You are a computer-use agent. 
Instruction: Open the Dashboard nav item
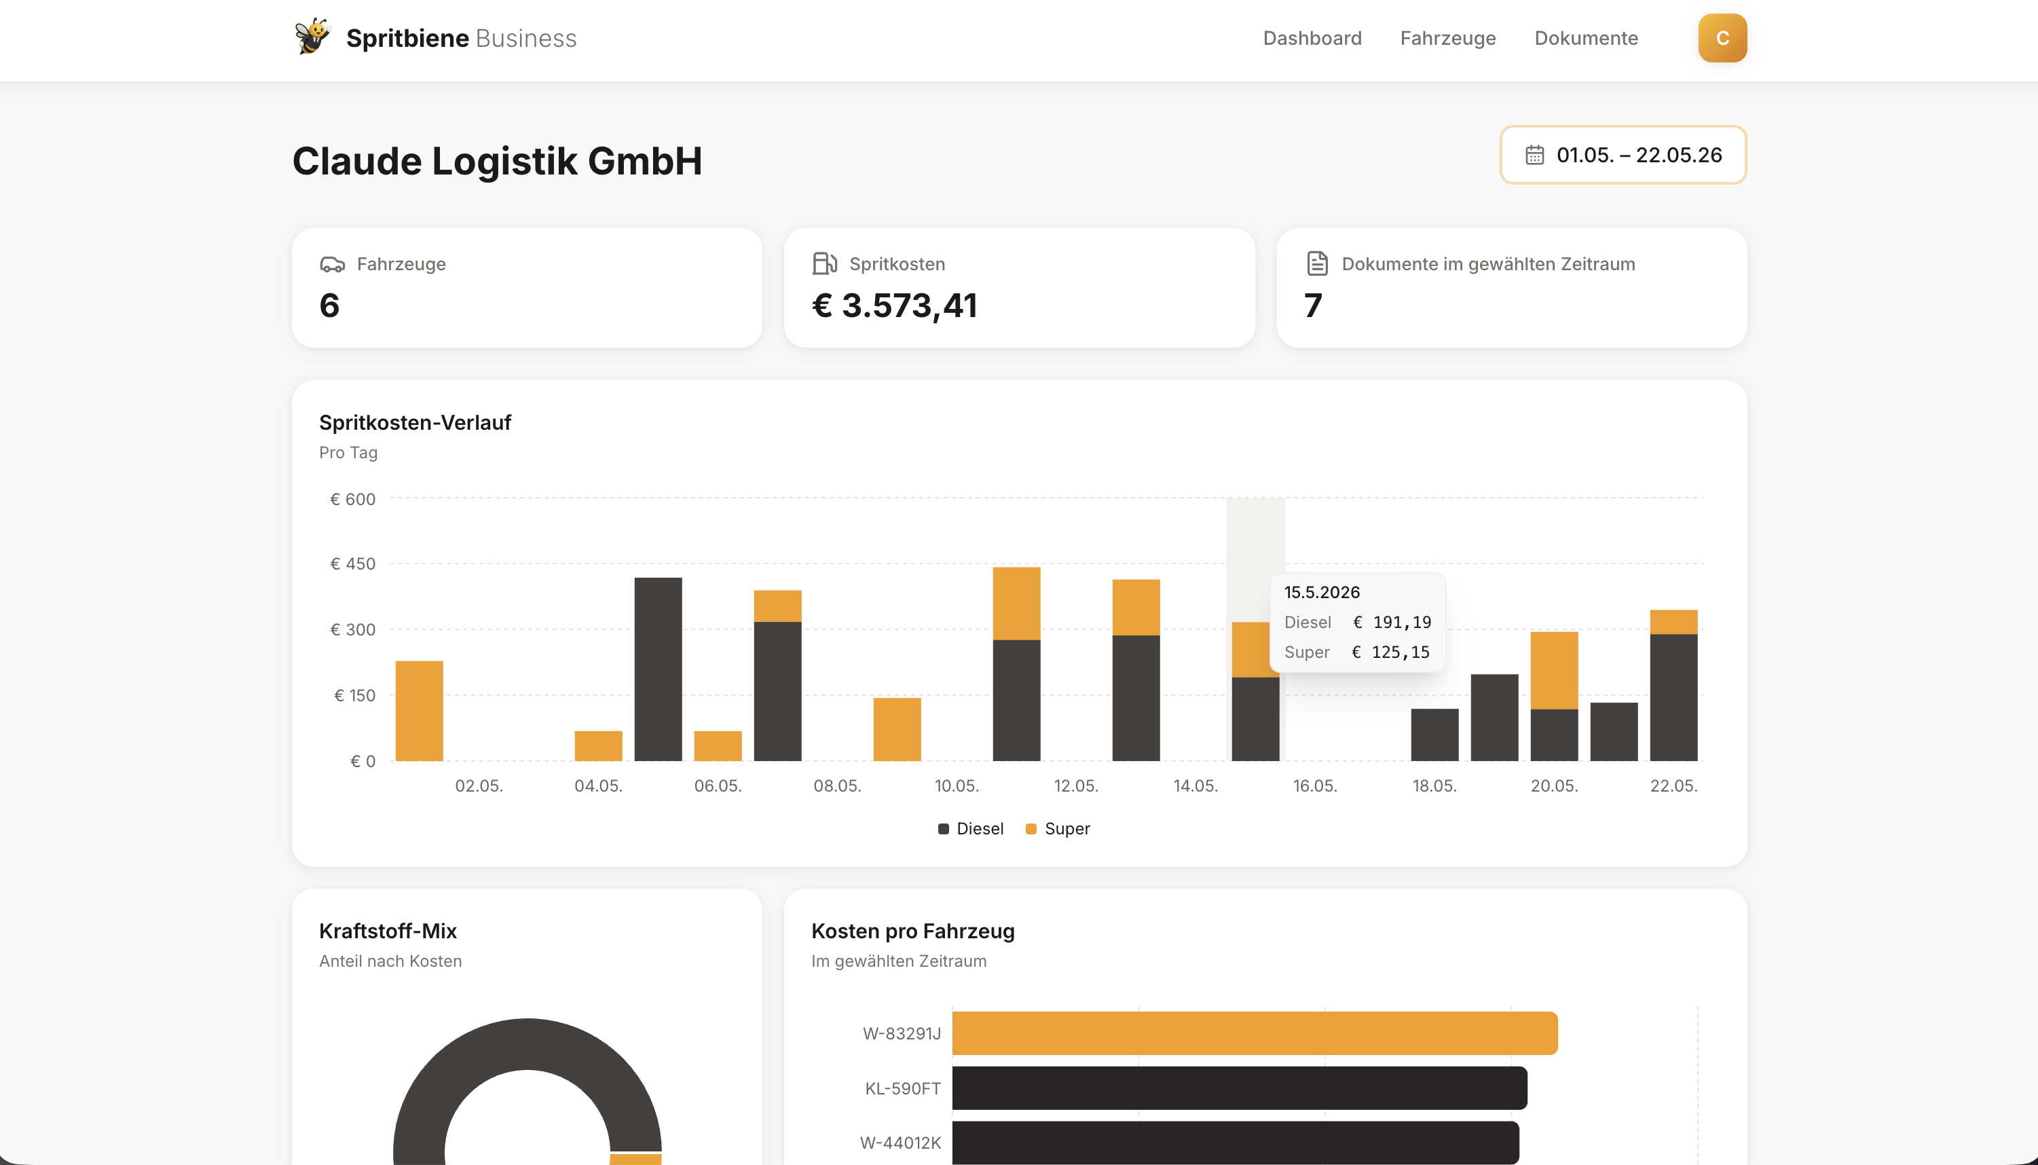[1312, 37]
